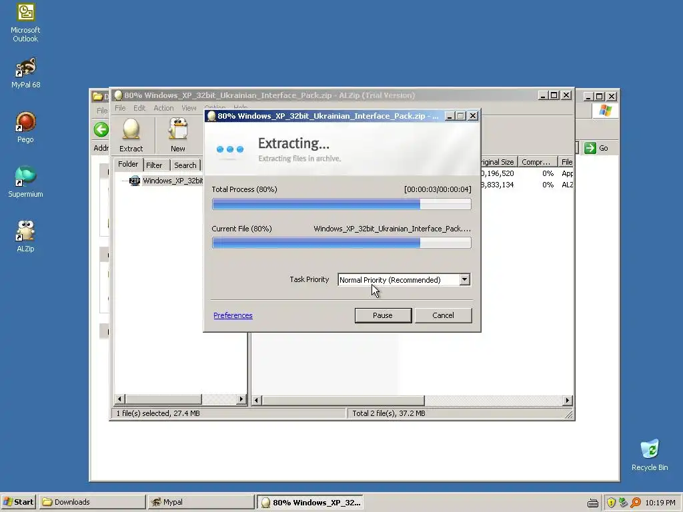Switch to Downloads taskbar button
Screen dimensions: 683x512
(x=92, y=502)
